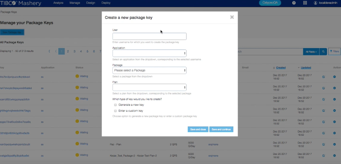Open the All Fields search dropdown
The width and height of the screenshot is (341, 164).
tap(311, 51)
